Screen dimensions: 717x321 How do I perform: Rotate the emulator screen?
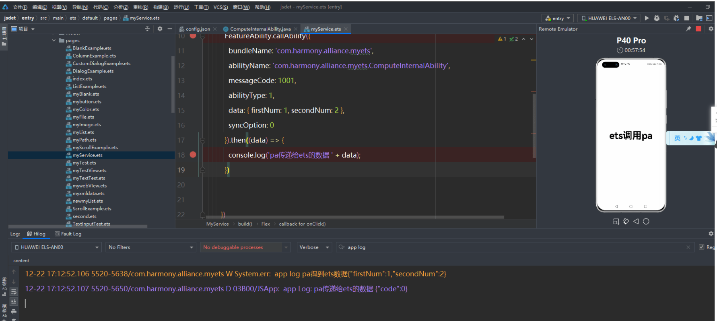[x=626, y=221]
